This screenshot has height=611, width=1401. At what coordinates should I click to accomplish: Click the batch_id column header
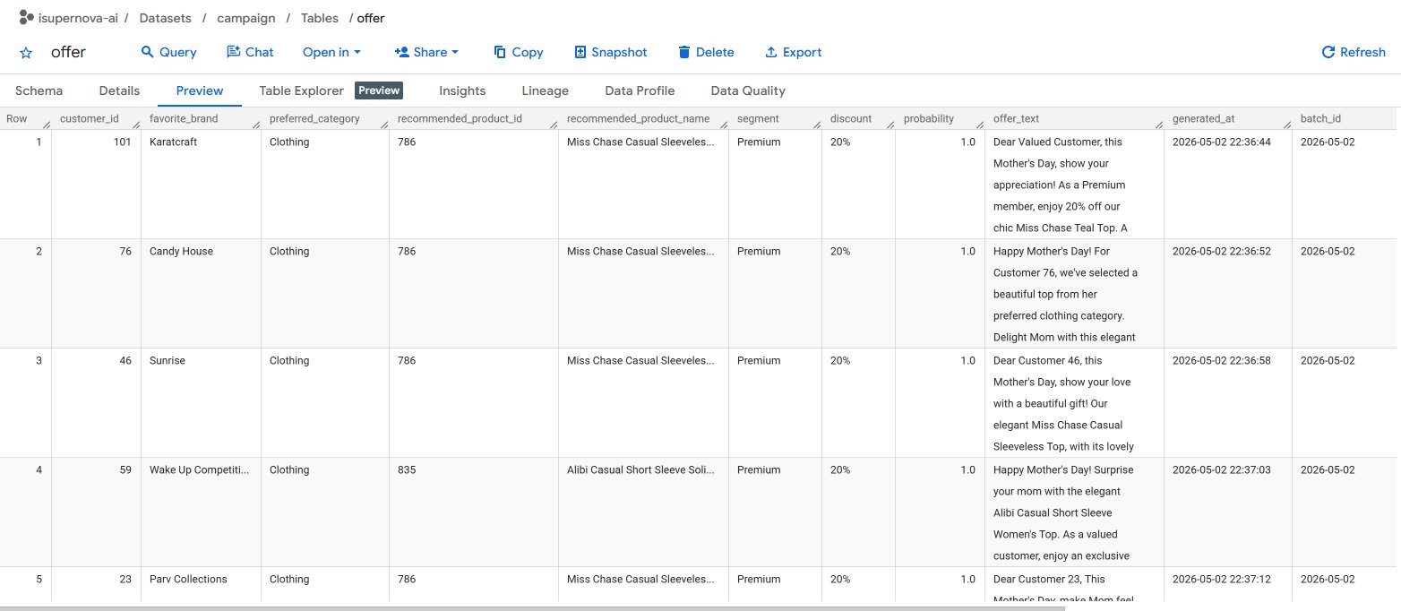pyautogui.click(x=1320, y=118)
